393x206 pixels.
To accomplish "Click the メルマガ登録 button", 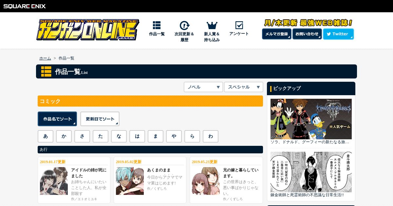I will [x=277, y=34].
